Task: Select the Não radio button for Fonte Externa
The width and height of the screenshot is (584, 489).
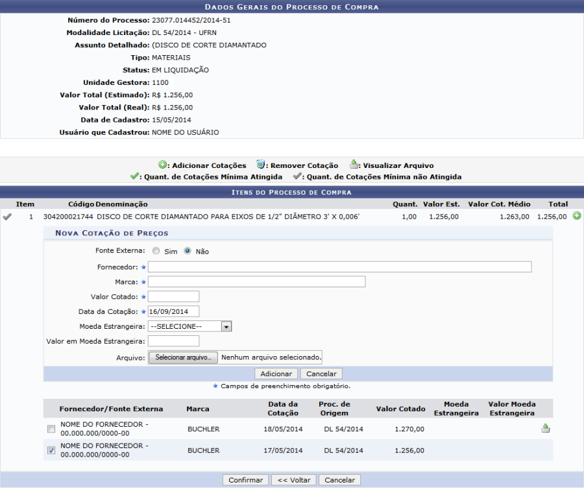Action: pyautogui.click(x=188, y=251)
